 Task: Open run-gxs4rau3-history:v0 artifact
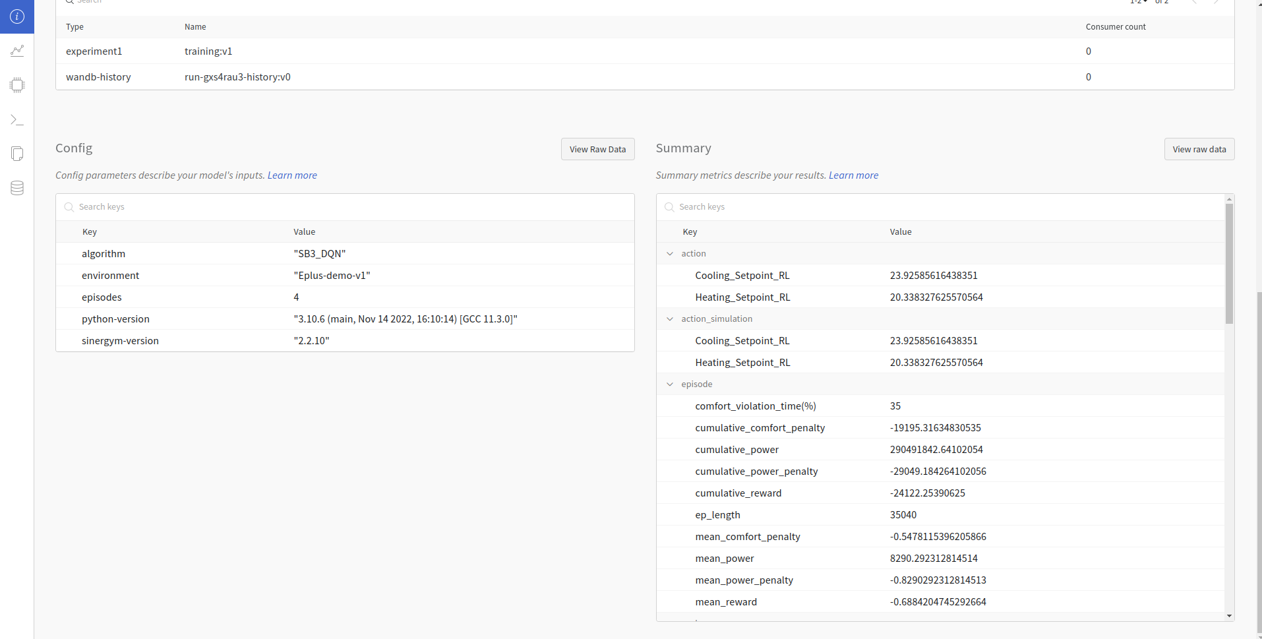[x=237, y=77]
